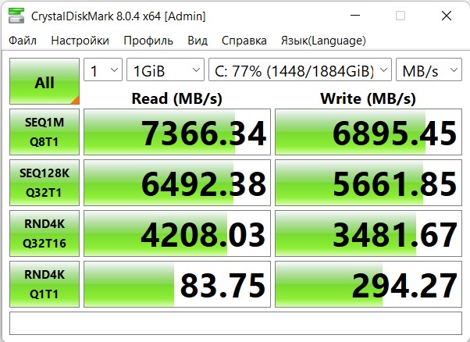
Task: Open the Файл menu
Action: (x=23, y=41)
